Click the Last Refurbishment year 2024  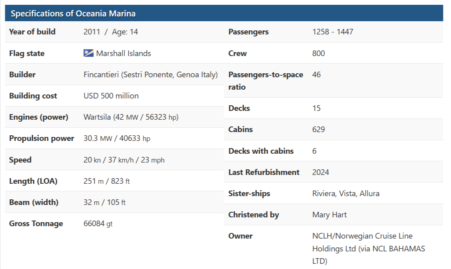(x=321, y=172)
